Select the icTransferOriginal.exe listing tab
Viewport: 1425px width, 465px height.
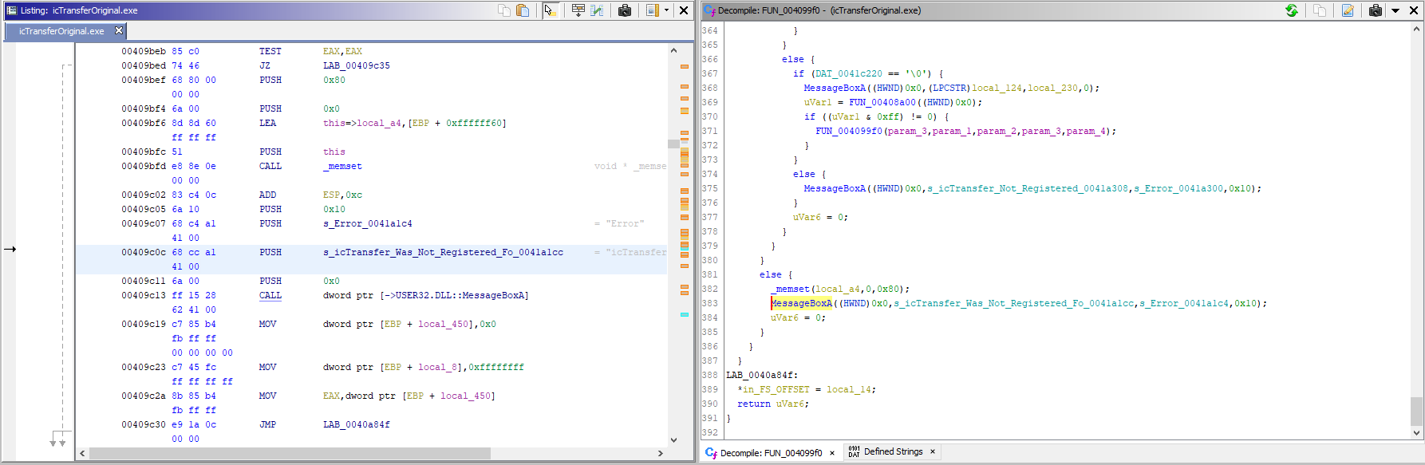[x=61, y=31]
